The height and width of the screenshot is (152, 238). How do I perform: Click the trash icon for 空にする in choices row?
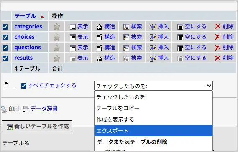(x=180, y=37)
